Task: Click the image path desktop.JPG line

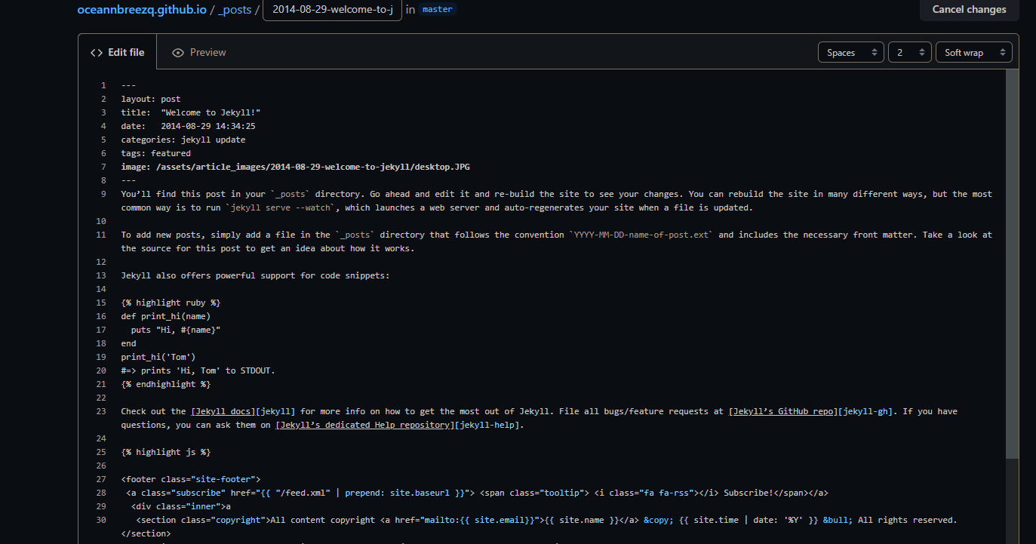Action: [300, 167]
